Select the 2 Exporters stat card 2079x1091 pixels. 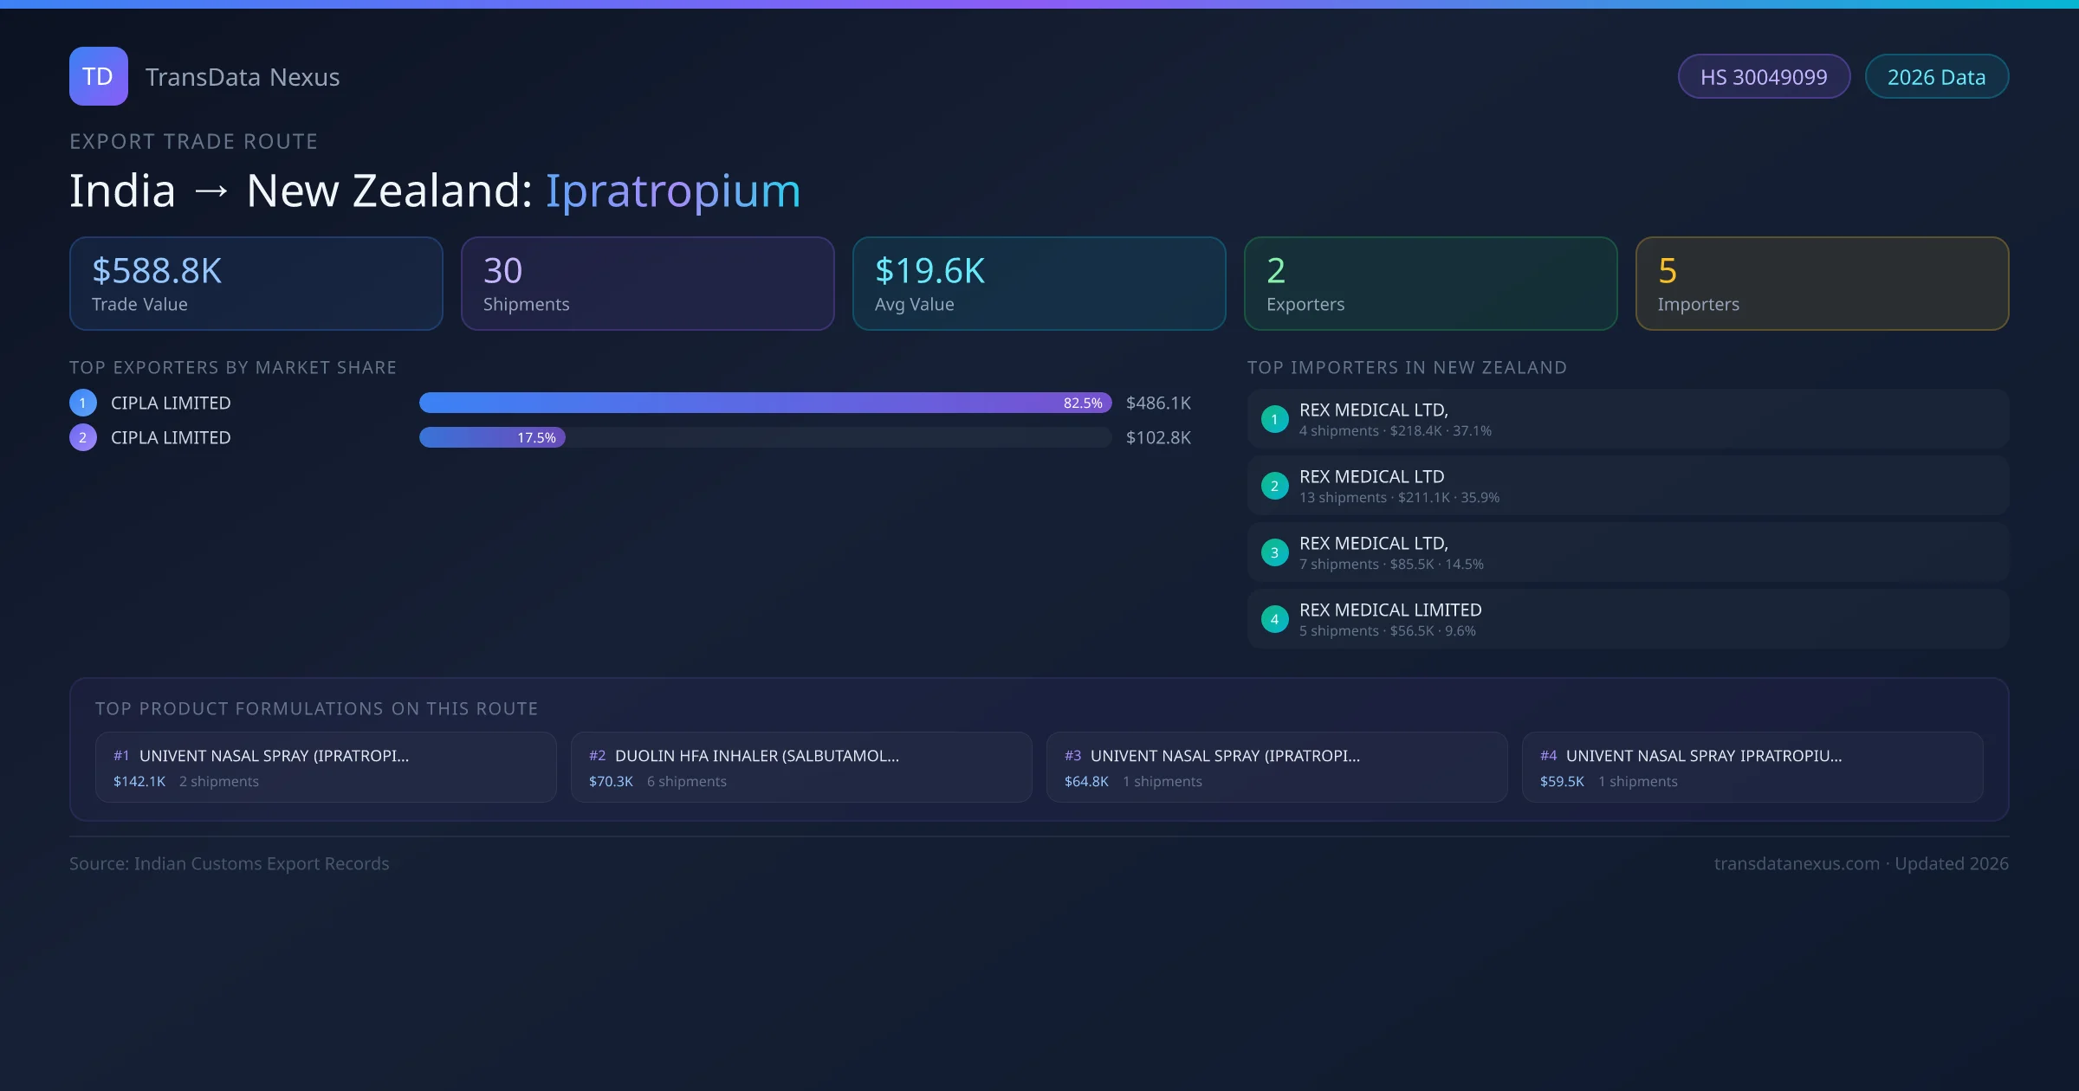point(1430,283)
